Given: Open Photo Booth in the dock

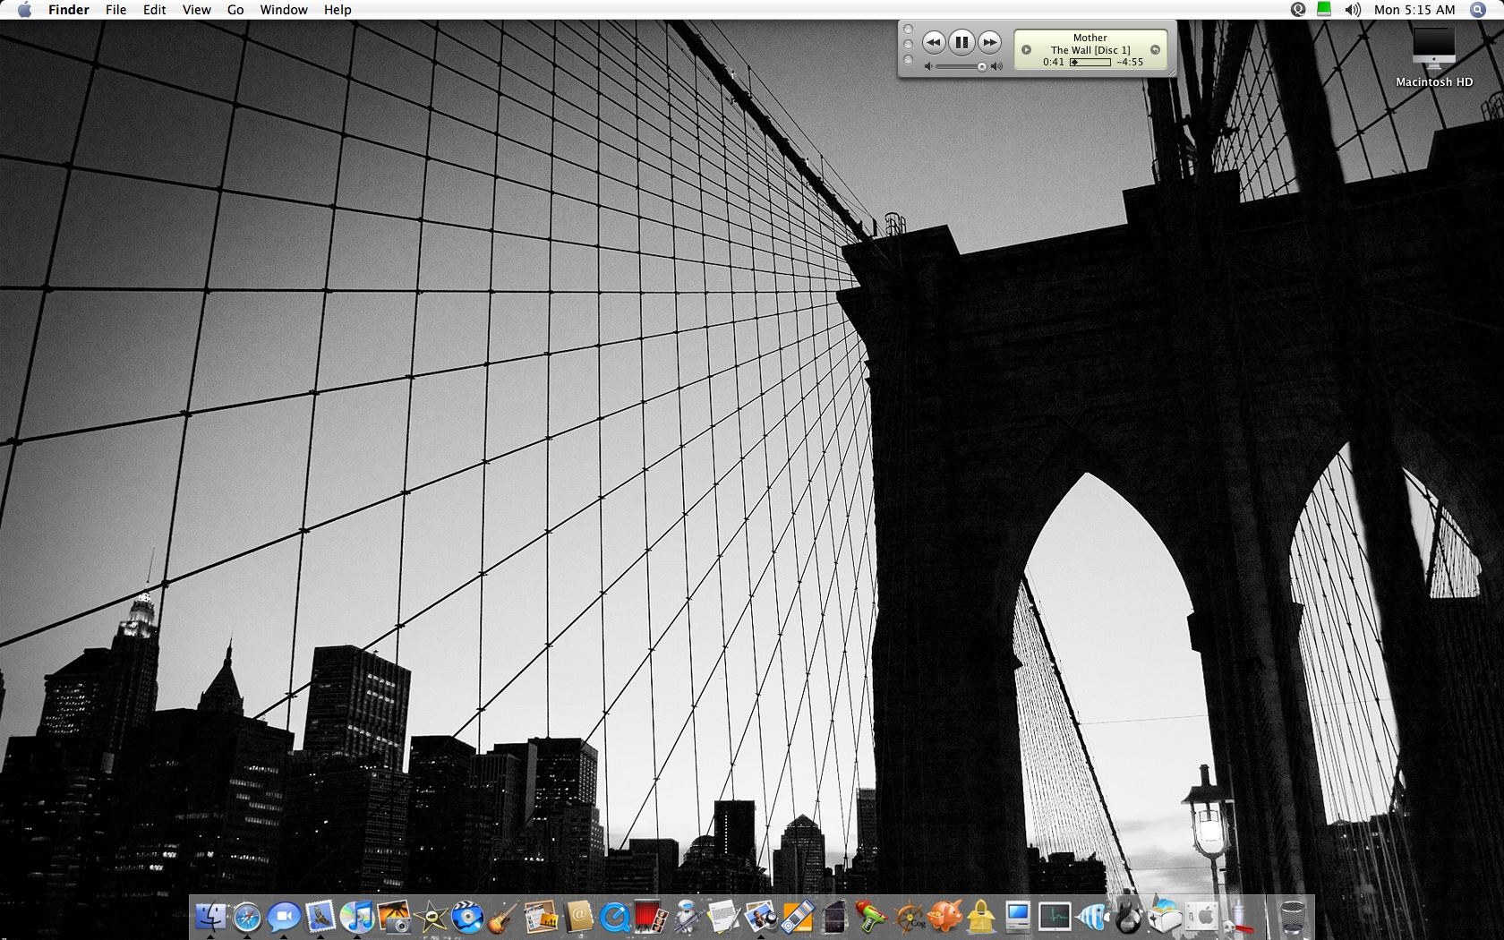Looking at the screenshot, I should pos(651,916).
